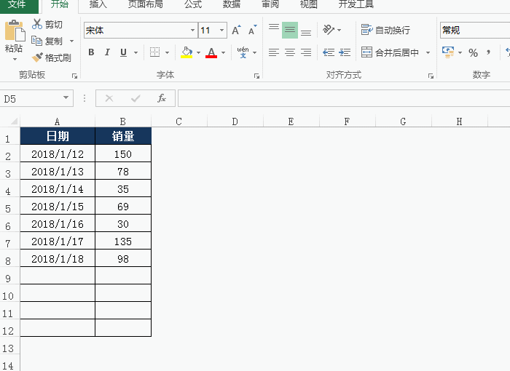Click the red font color A
510x371 pixels.
pyautogui.click(x=211, y=52)
